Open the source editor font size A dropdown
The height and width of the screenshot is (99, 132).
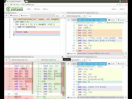(x=7, y=16)
